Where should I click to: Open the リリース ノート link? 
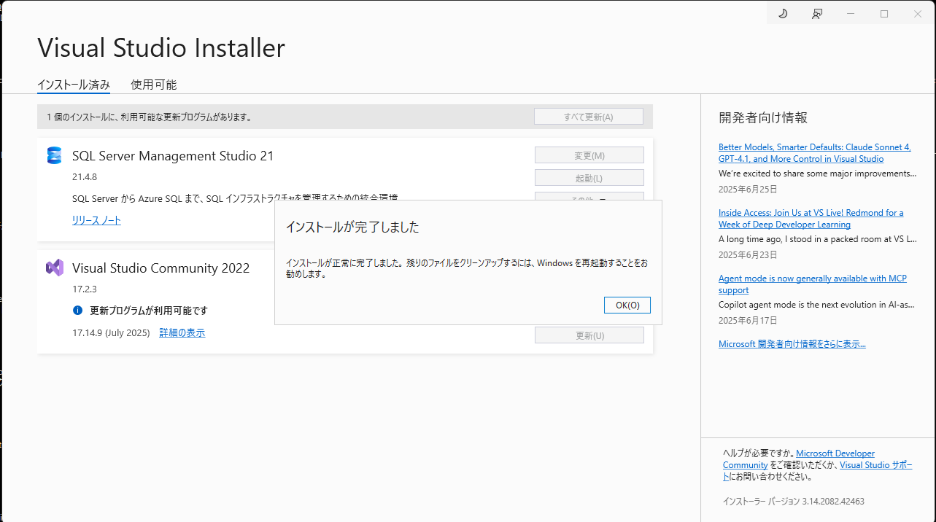pyautogui.click(x=96, y=219)
